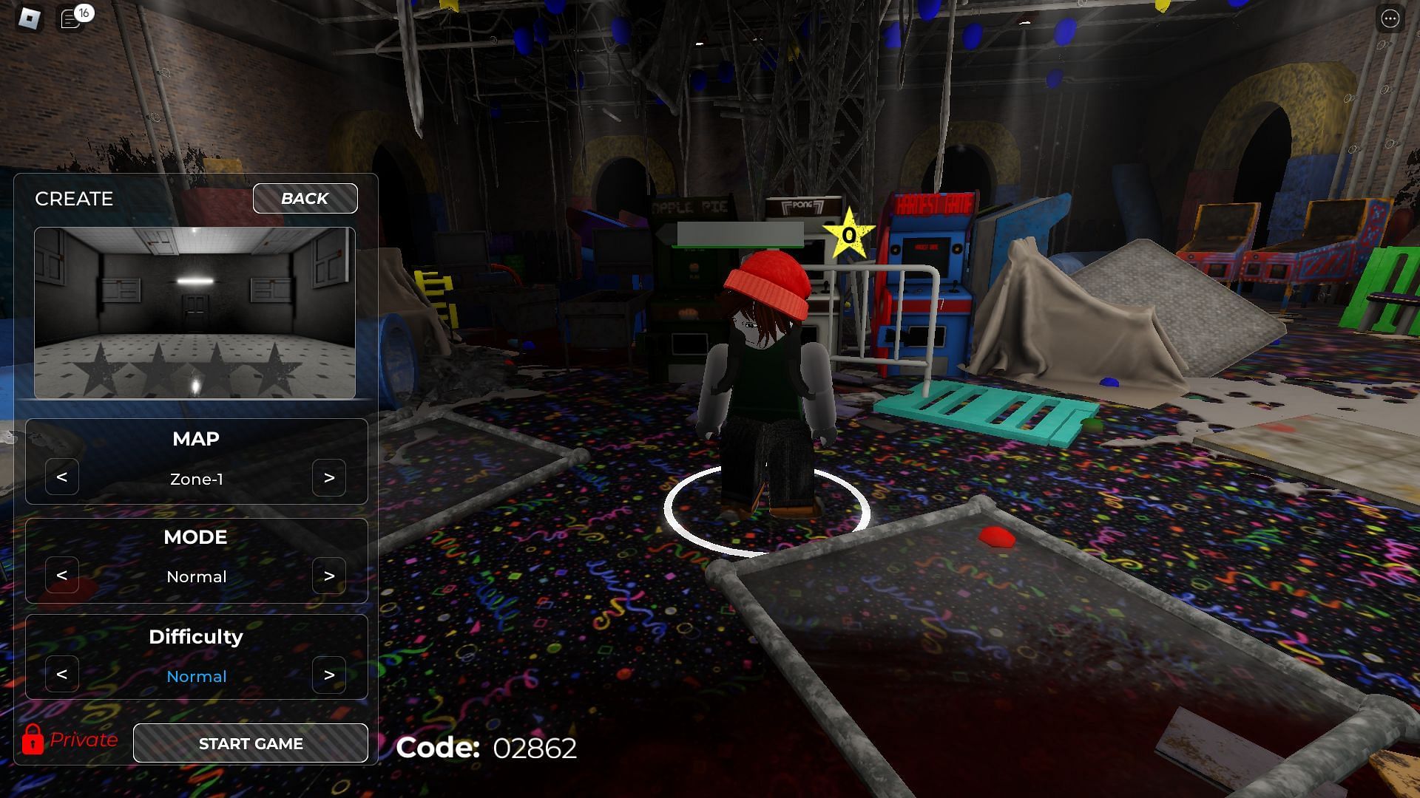Click the Roblox logo icon top left

click(x=30, y=16)
